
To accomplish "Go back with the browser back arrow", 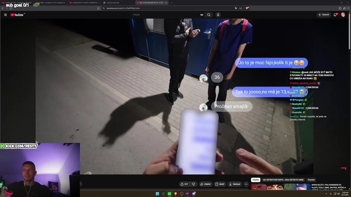I will pos(3,8).
